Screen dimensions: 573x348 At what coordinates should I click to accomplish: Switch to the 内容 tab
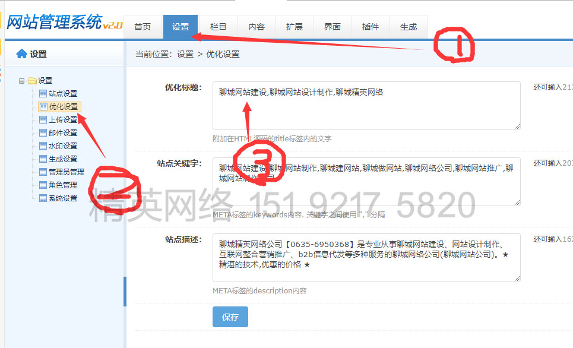pyautogui.click(x=257, y=26)
